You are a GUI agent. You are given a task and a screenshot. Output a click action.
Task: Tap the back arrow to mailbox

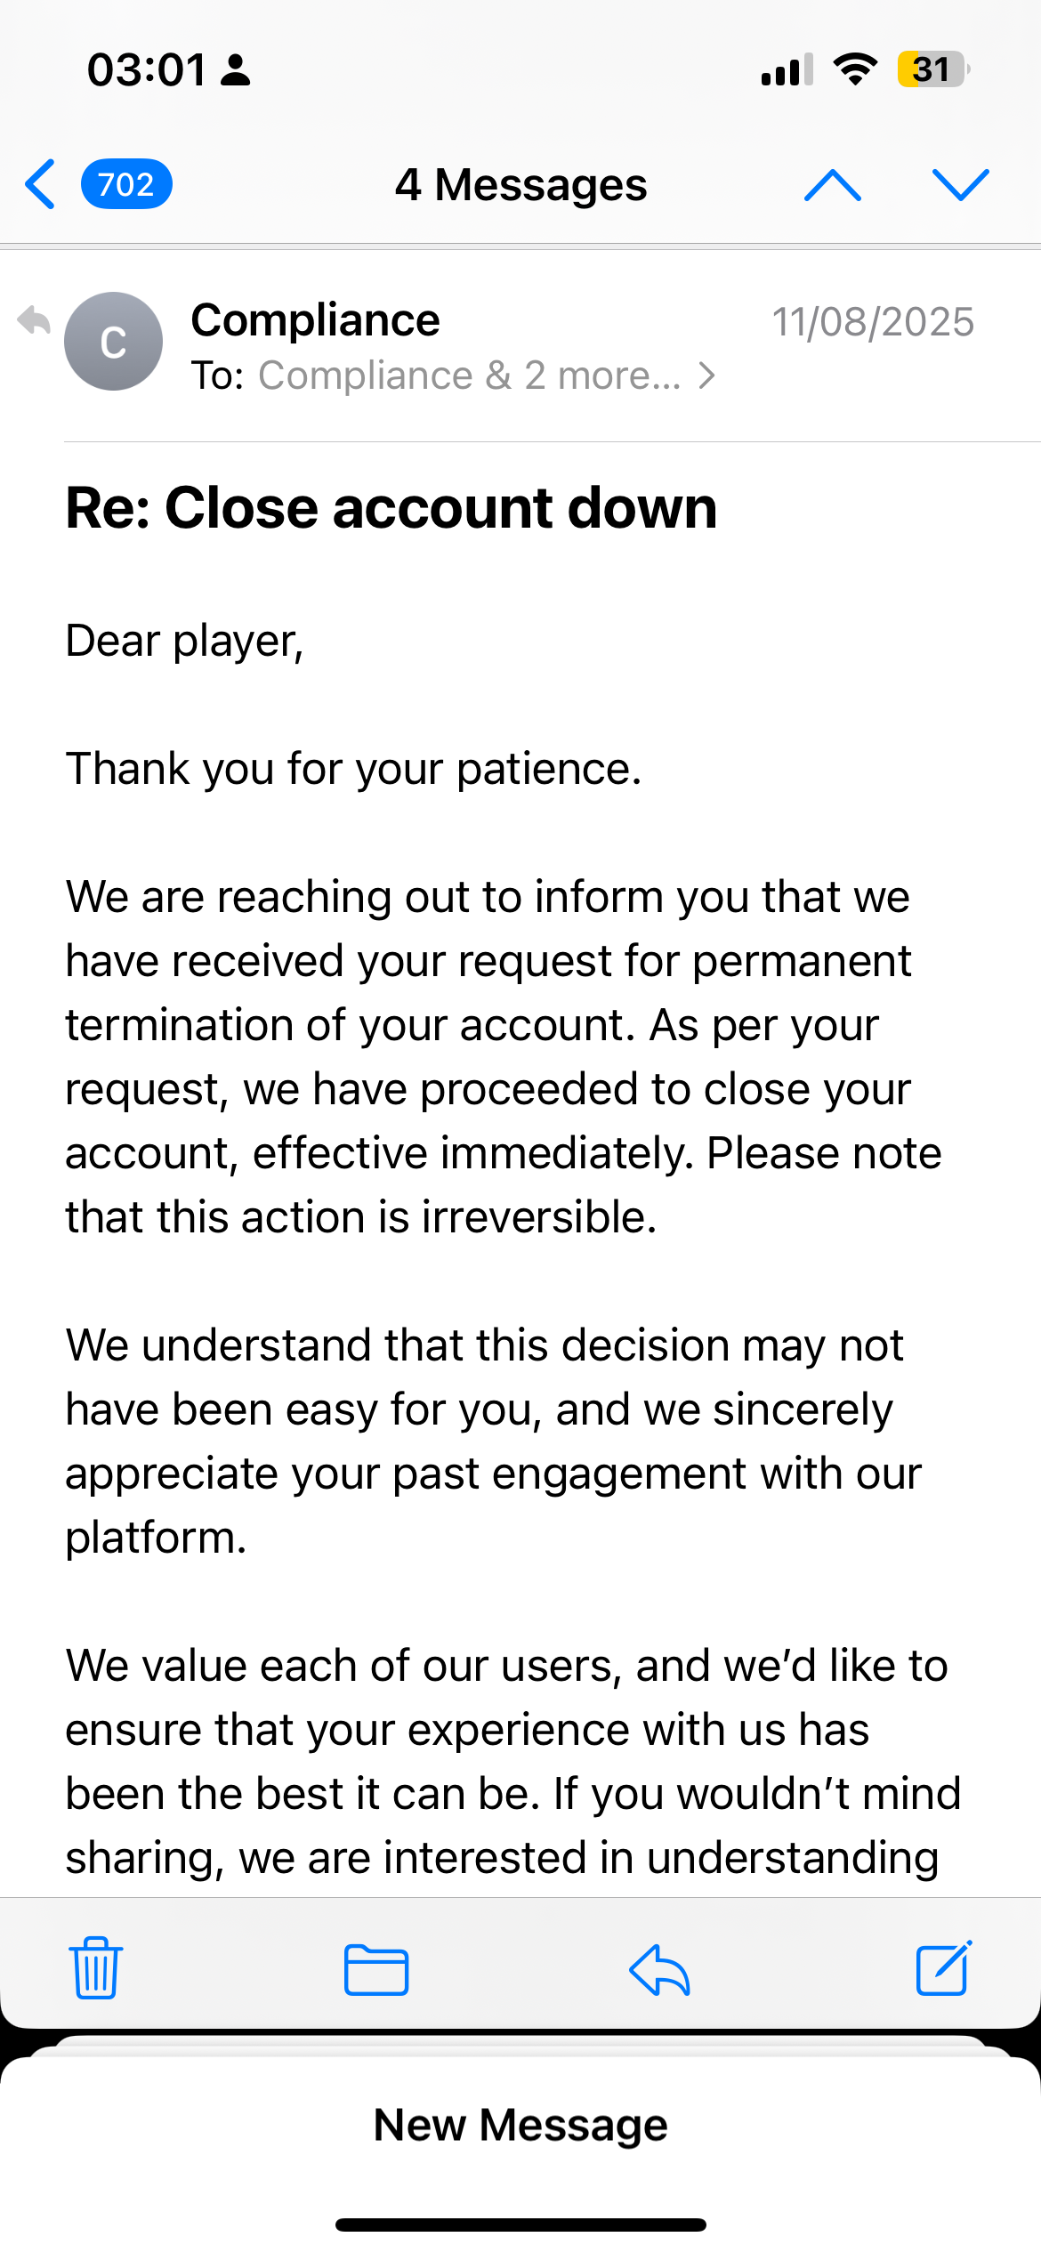tap(41, 184)
